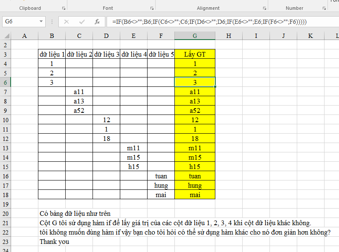Screen dimensions: 339x252
Task: Select row 10 header
Action: (6, 120)
